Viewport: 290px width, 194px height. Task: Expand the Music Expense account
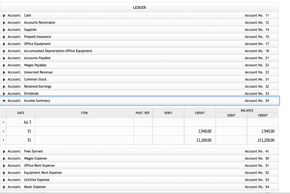coord(4,187)
